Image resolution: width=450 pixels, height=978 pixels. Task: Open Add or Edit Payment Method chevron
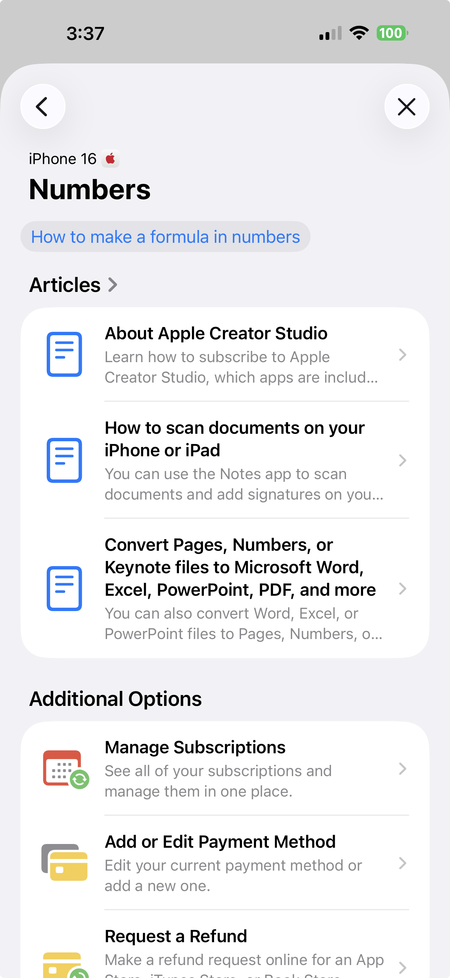coord(403,863)
